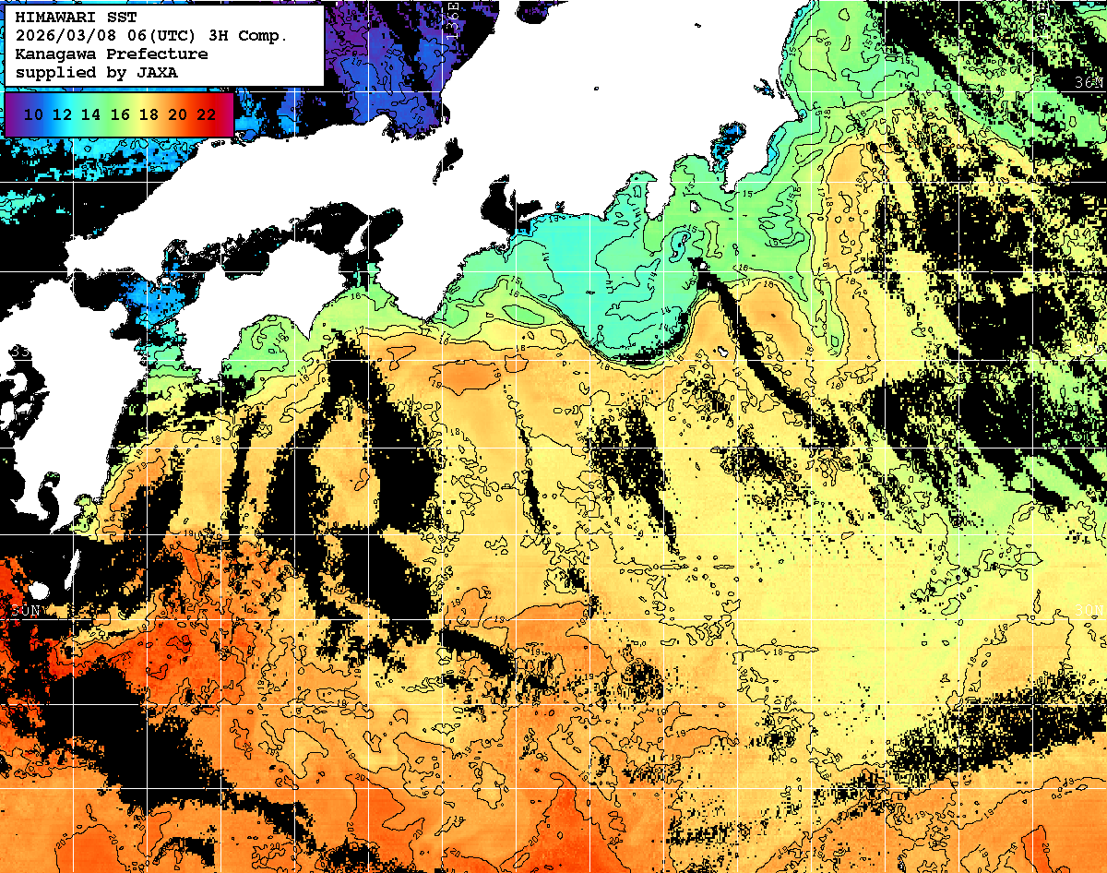Click the 30N latitude label at left edge
The width and height of the screenshot is (1107, 873).
point(26,610)
